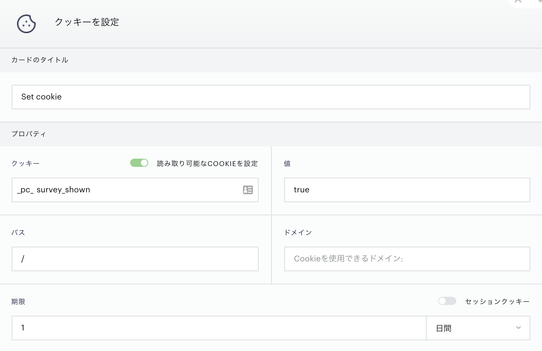This screenshot has height=351, width=542.
Task: Focus the expiration number field showing 1
Action: 218,328
